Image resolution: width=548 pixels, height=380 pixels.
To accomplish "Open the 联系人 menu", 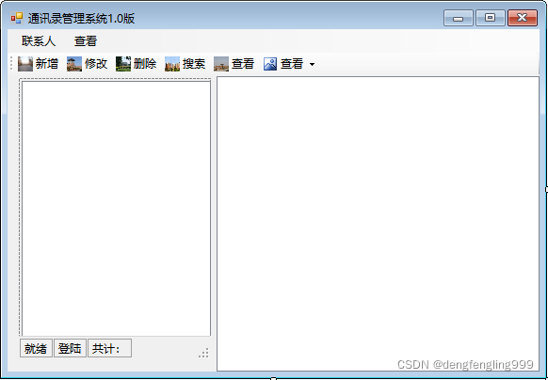I will (39, 40).
